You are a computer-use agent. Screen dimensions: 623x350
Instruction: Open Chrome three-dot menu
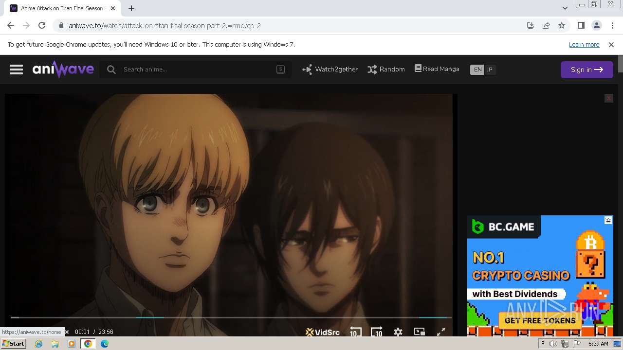tap(612, 26)
